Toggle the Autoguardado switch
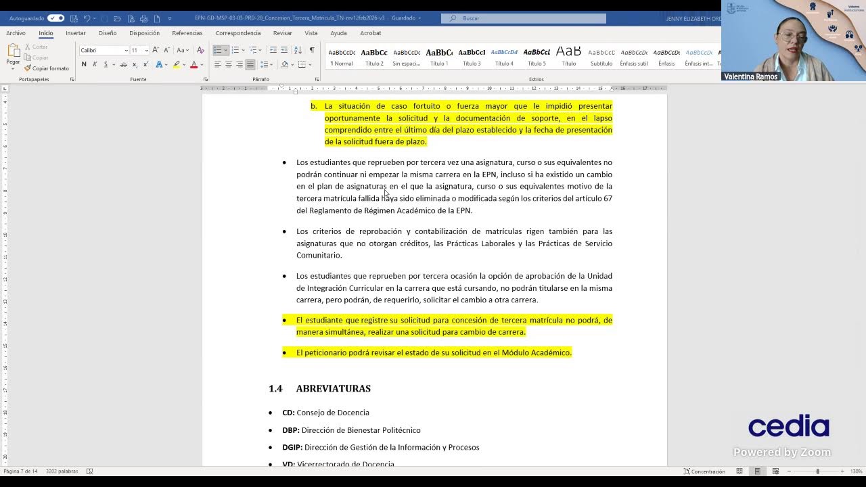866x487 pixels. coord(55,18)
